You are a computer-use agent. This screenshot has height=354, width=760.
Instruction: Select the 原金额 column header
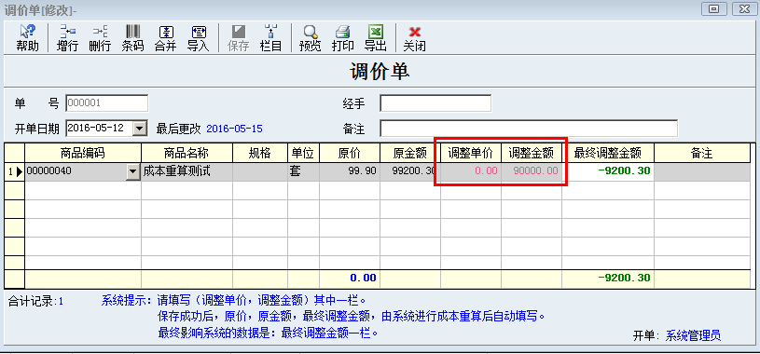coord(409,153)
